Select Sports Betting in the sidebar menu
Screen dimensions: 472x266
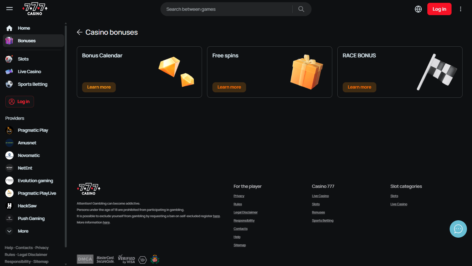click(x=33, y=84)
